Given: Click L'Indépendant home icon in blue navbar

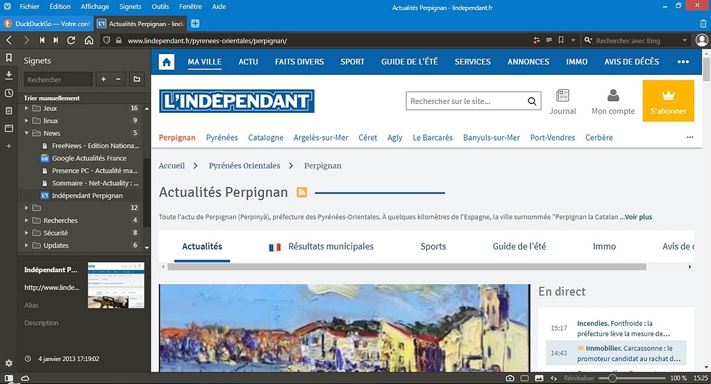Looking at the screenshot, I should (167, 62).
